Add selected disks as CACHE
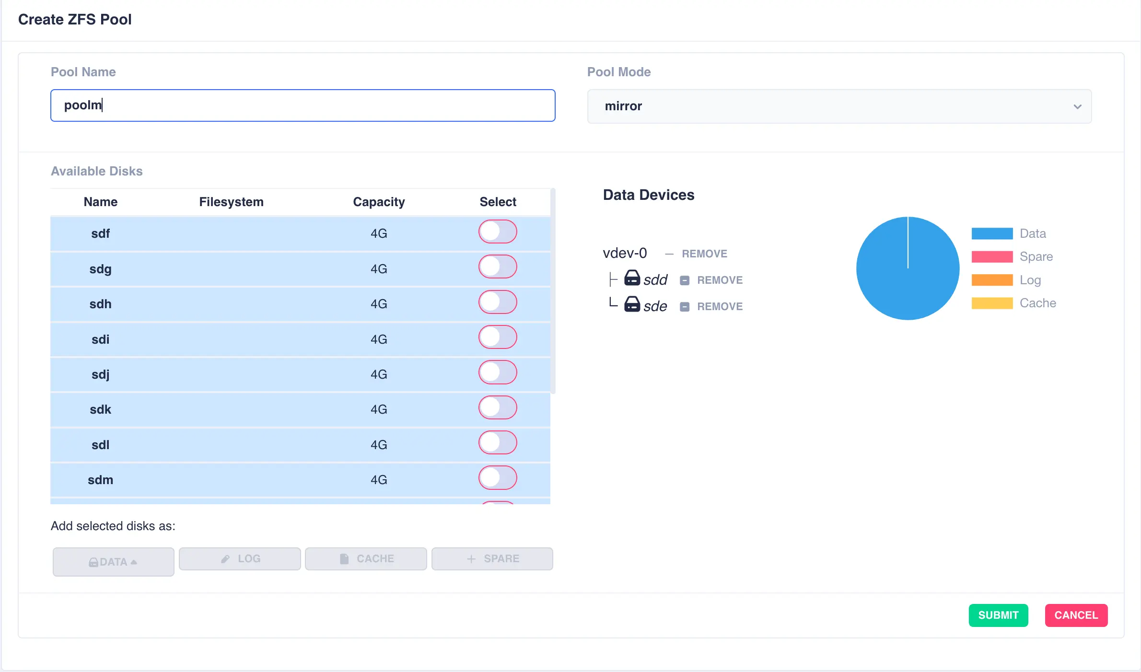 366,559
